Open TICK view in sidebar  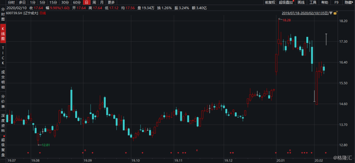click(x=3, y=55)
